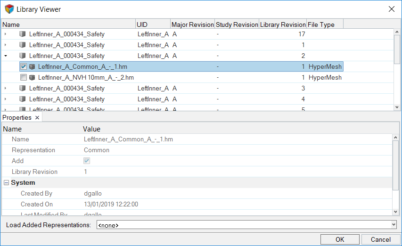The width and height of the screenshot is (402, 246).
Task: Click the tree list scroll up arrow
Action: pos(397,32)
